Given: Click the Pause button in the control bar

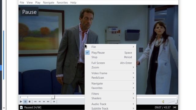Looking at the screenshot, I should [25, 102].
